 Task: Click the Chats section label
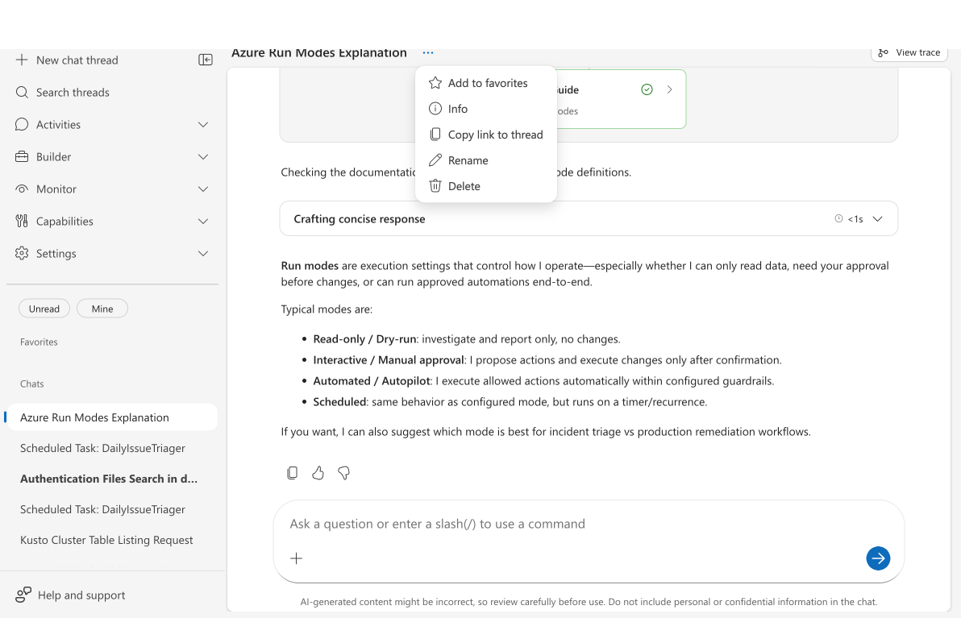(x=32, y=384)
